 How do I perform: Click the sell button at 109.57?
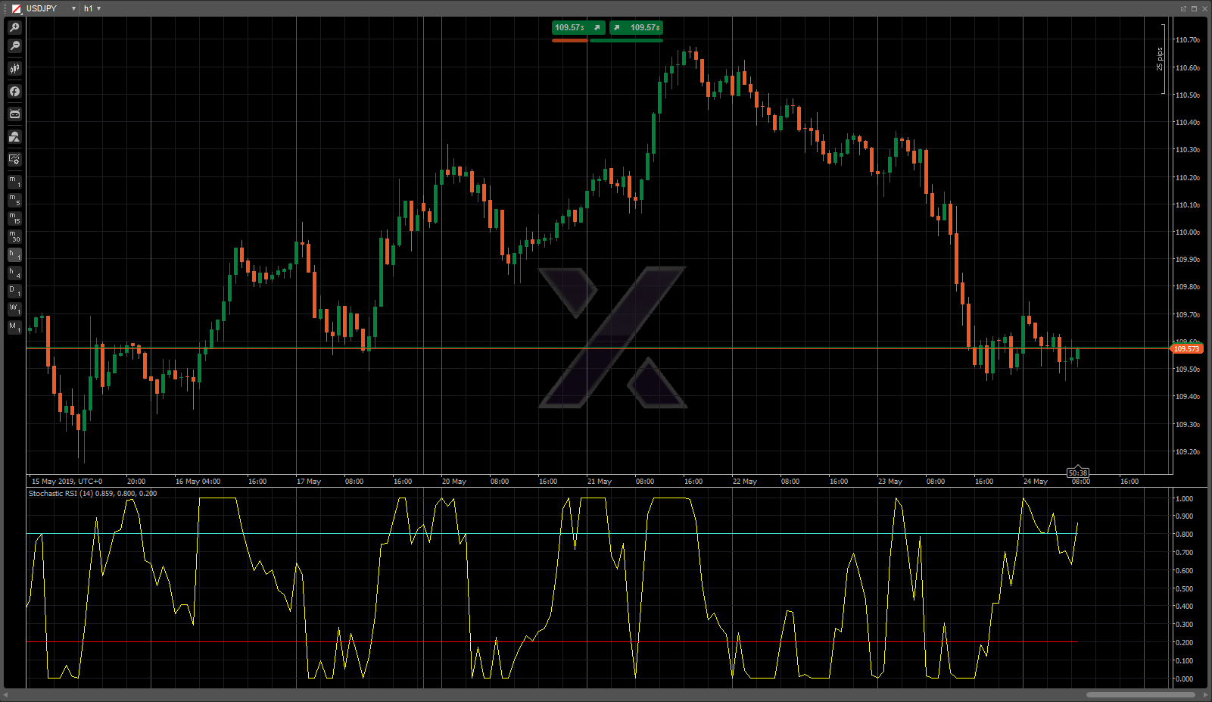(x=578, y=28)
